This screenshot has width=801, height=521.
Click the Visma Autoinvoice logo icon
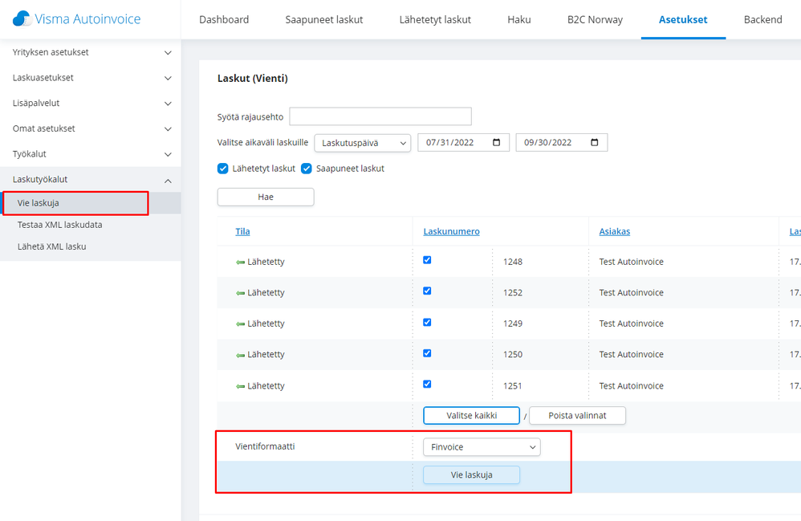22,18
